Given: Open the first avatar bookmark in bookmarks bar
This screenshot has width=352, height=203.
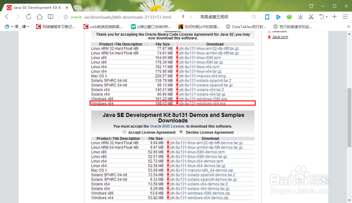Looking at the screenshot, I should (17, 27).
